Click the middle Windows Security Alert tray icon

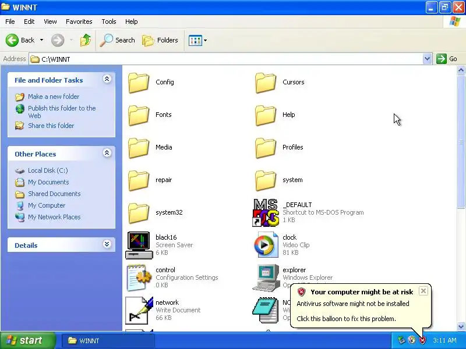pos(412,340)
